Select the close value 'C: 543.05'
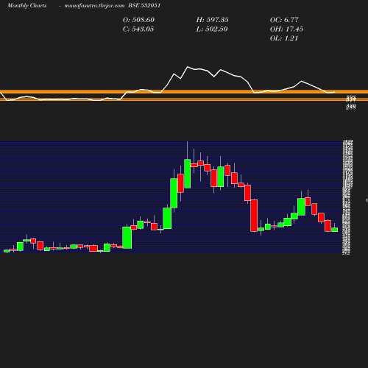 click(x=138, y=29)
